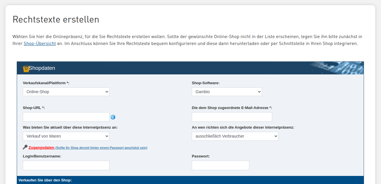Viewport: 381px width, 184px height.
Task: Open the dropdown showing 'ausschließlich Verbraucher'
Action: [235, 136]
